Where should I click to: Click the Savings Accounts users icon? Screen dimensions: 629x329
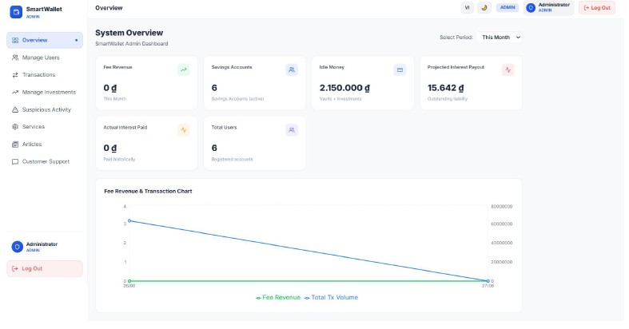(x=292, y=69)
